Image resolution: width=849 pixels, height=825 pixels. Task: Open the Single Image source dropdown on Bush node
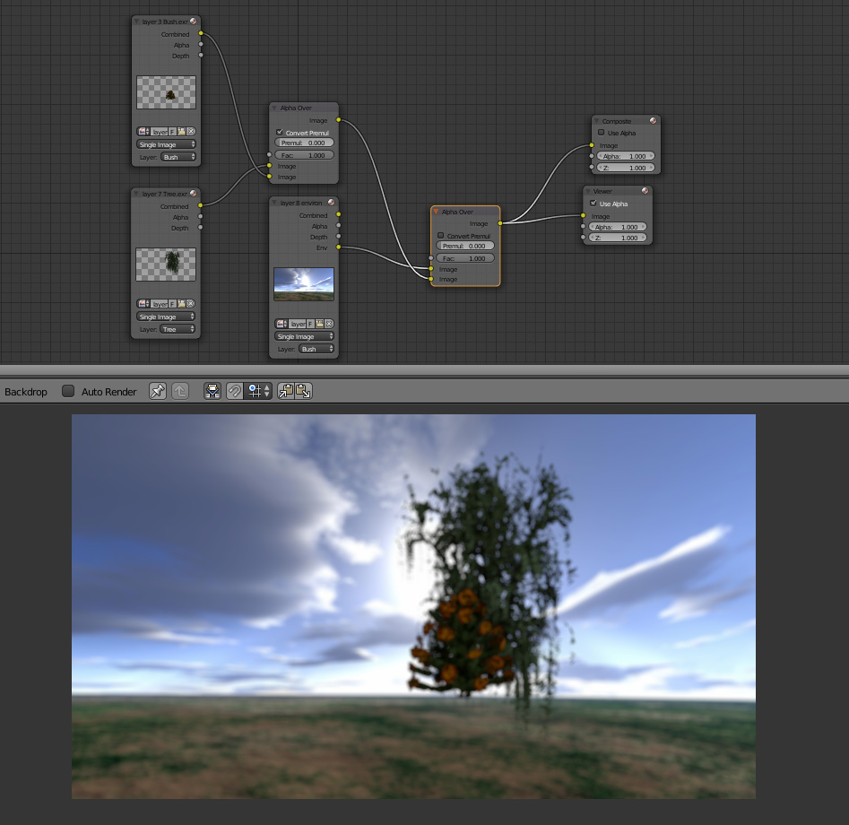166,144
